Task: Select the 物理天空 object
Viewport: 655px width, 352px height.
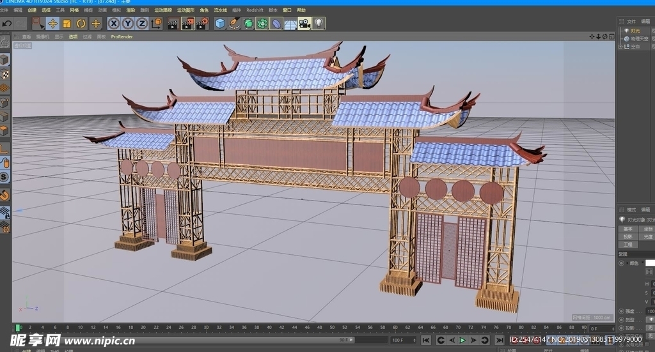Action: point(639,39)
